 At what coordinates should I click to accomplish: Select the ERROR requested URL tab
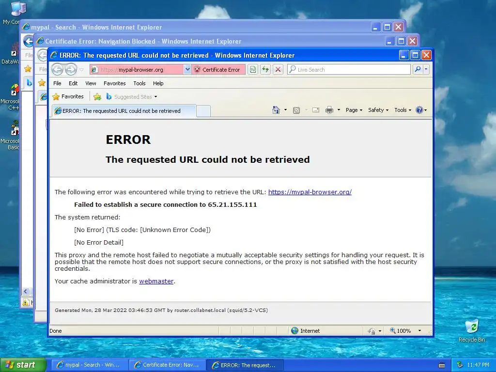click(124, 111)
